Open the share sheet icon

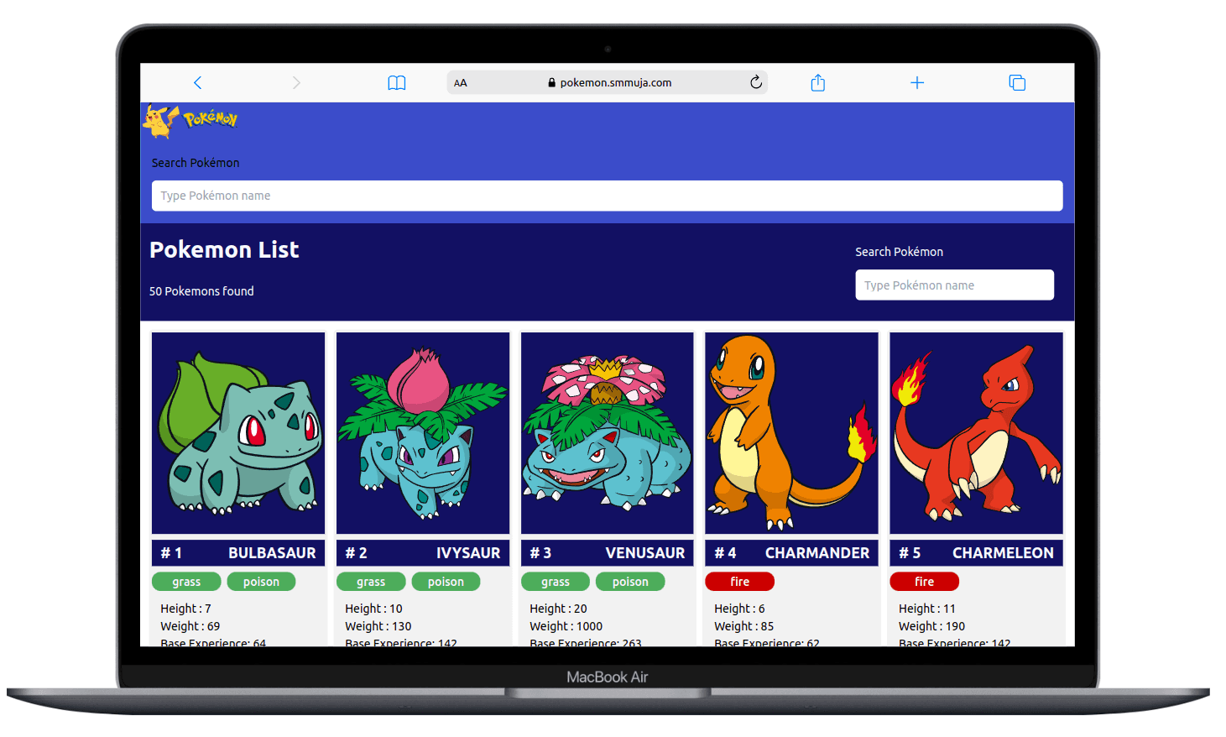(818, 82)
